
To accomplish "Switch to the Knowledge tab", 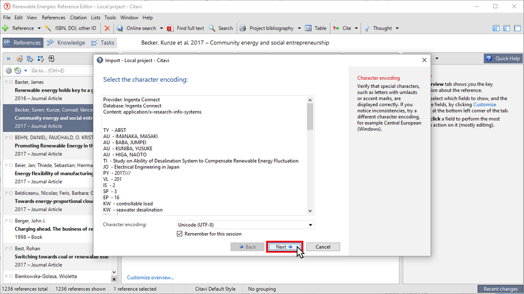I will pos(66,43).
